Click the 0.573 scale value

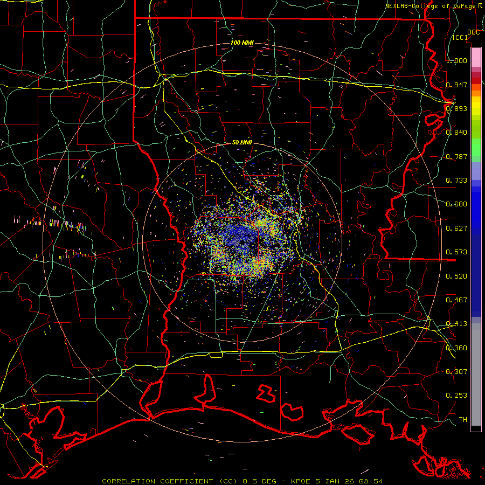click(456, 252)
